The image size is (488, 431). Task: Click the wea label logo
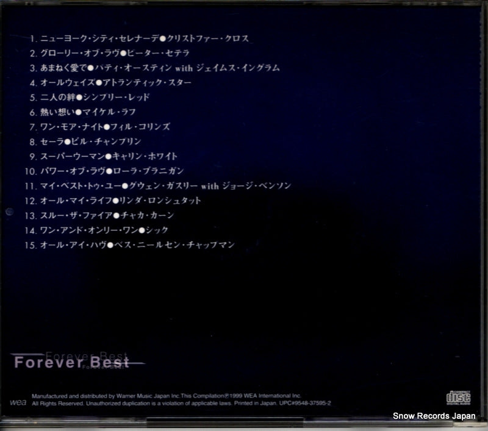pos(18,402)
